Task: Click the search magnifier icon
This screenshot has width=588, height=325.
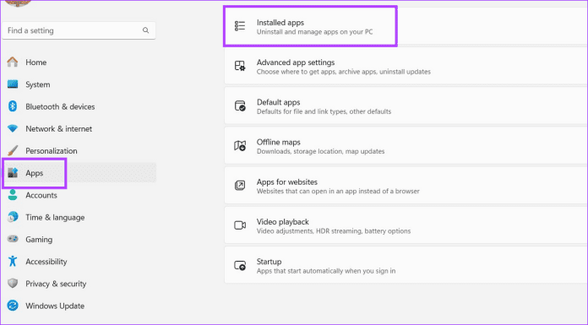Action: (145, 30)
